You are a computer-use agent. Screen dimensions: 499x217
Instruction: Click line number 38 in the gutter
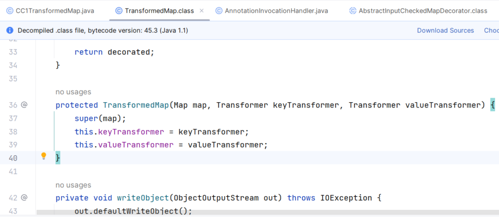13,132
